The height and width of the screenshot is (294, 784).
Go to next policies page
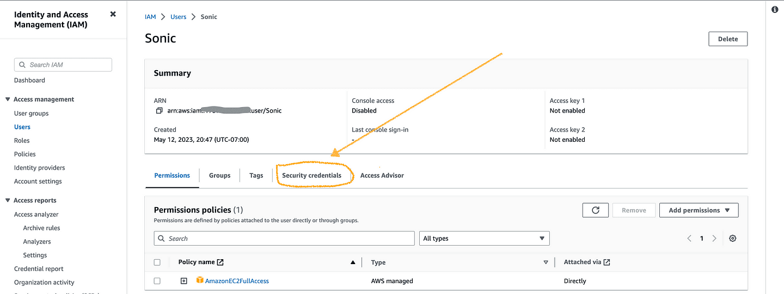714,239
